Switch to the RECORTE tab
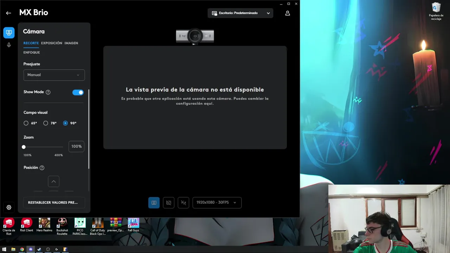This screenshot has height=253, width=450. pos(31,43)
